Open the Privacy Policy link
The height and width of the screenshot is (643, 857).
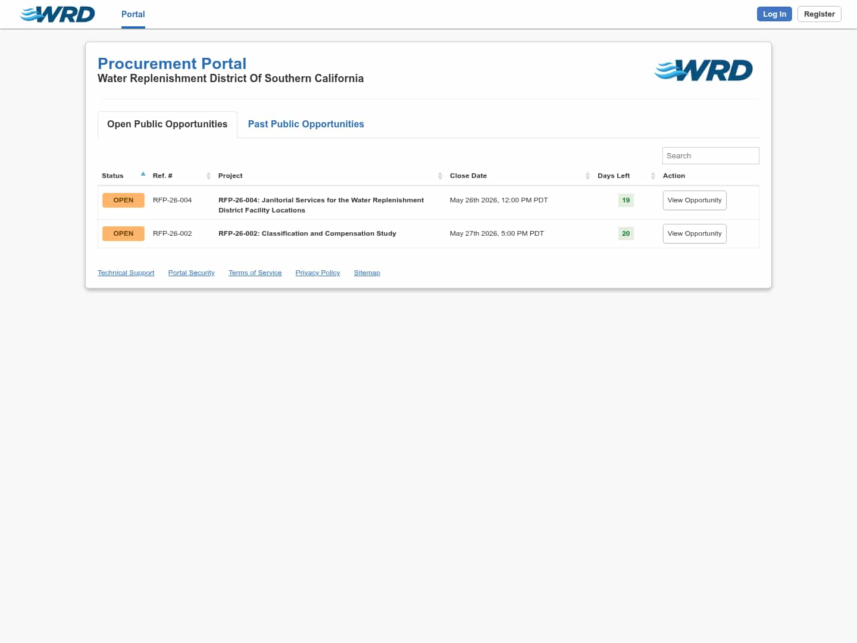point(318,273)
